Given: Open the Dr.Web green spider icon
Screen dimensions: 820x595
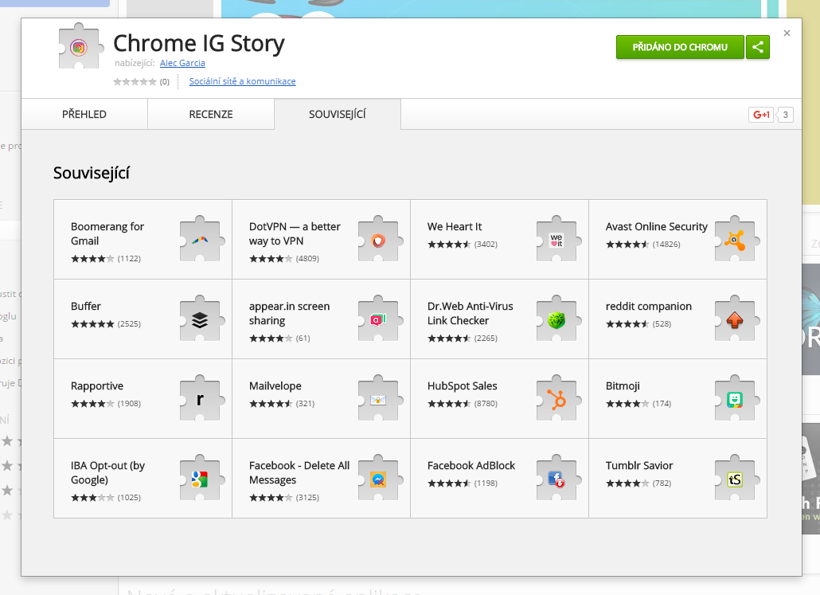Looking at the screenshot, I should (559, 318).
